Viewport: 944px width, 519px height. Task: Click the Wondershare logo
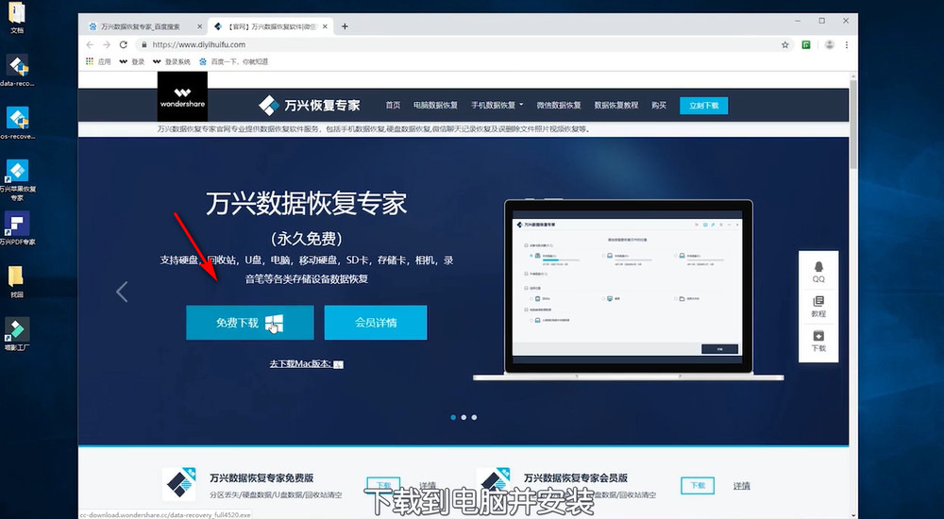tap(182, 96)
